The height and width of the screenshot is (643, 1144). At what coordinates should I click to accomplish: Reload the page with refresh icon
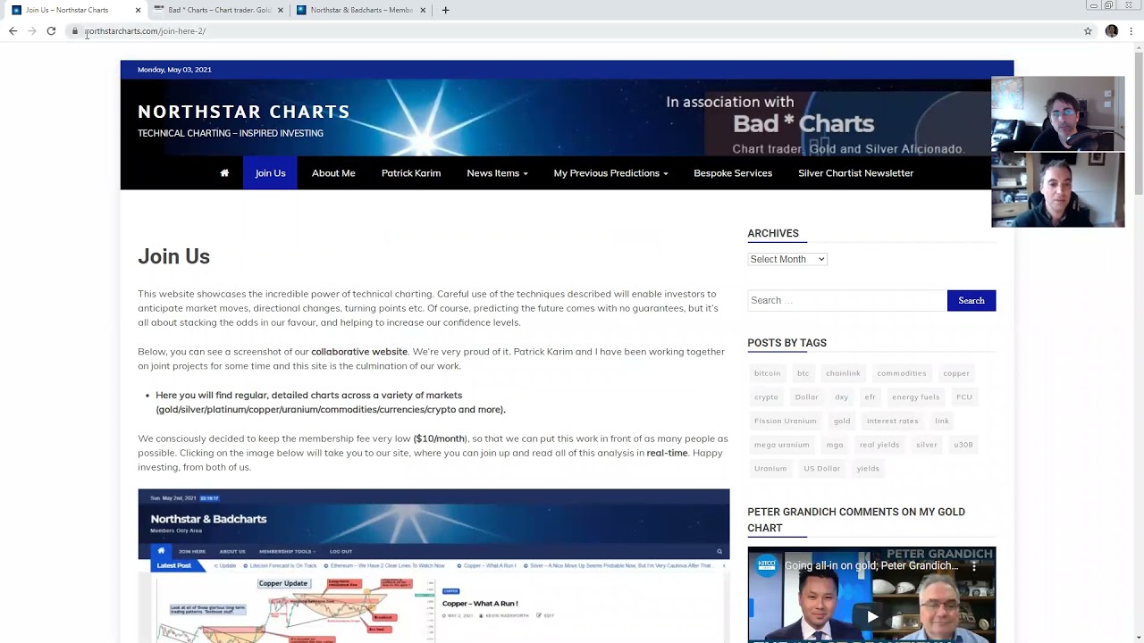coord(51,31)
